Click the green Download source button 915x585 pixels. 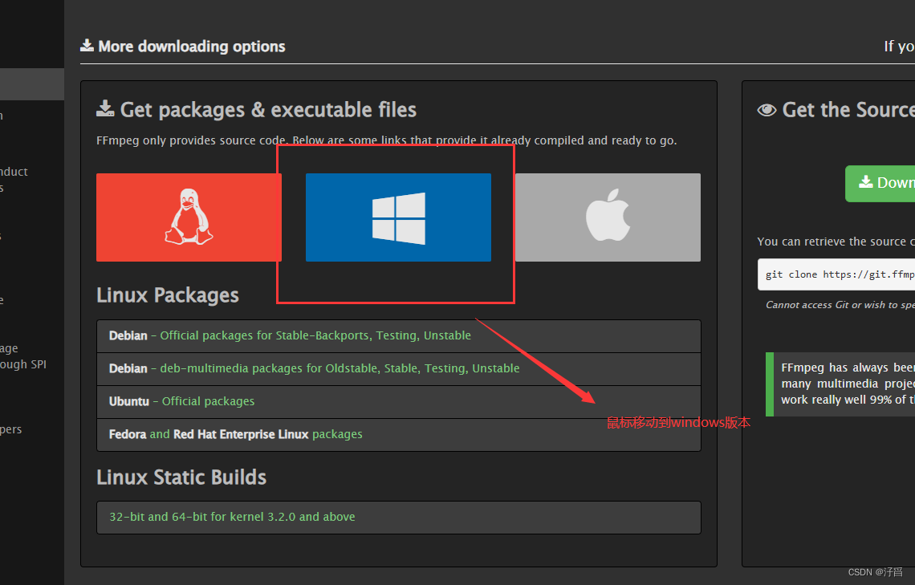pos(880,184)
